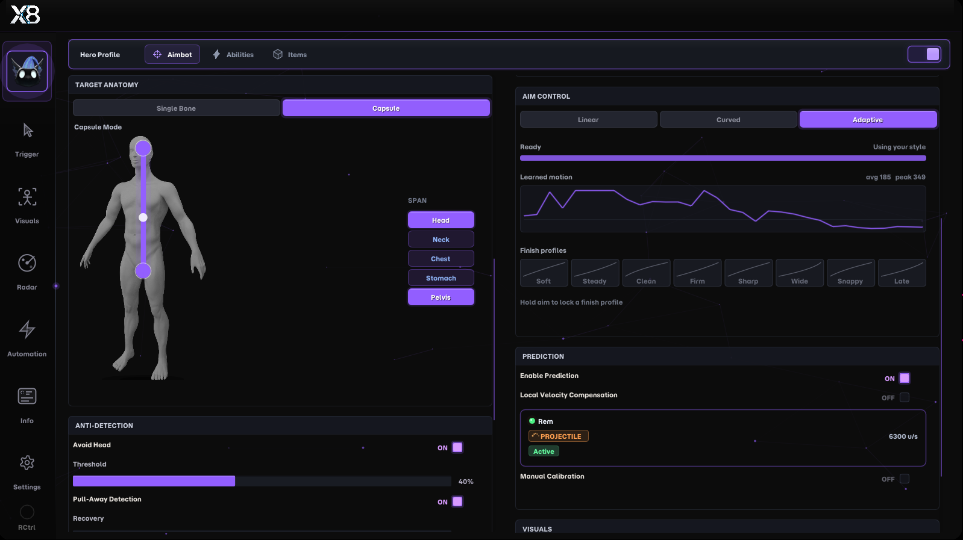Screen dimensions: 963x540
Task: Click the 6300 u/s speed value
Action: [903, 436]
